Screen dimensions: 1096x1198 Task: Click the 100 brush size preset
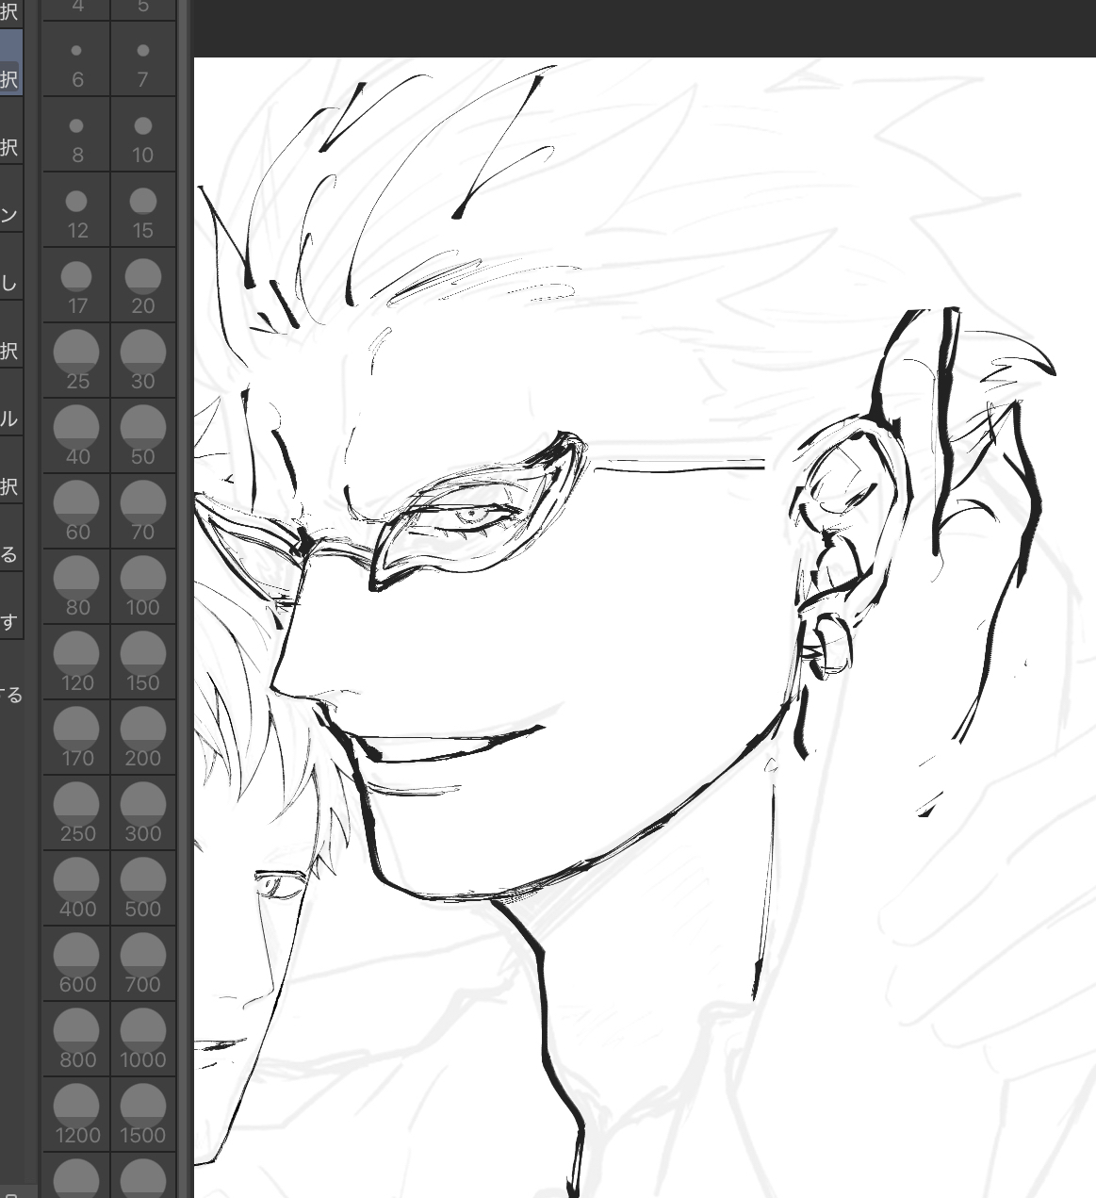click(x=142, y=587)
